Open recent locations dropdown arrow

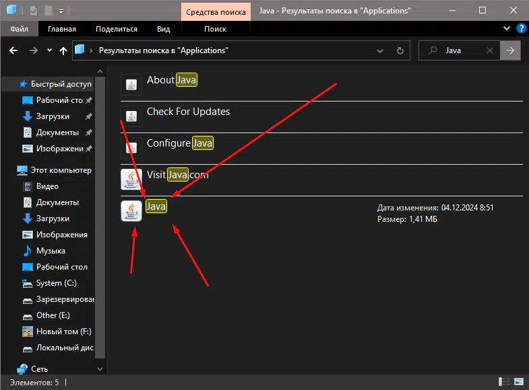pos(49,50)
